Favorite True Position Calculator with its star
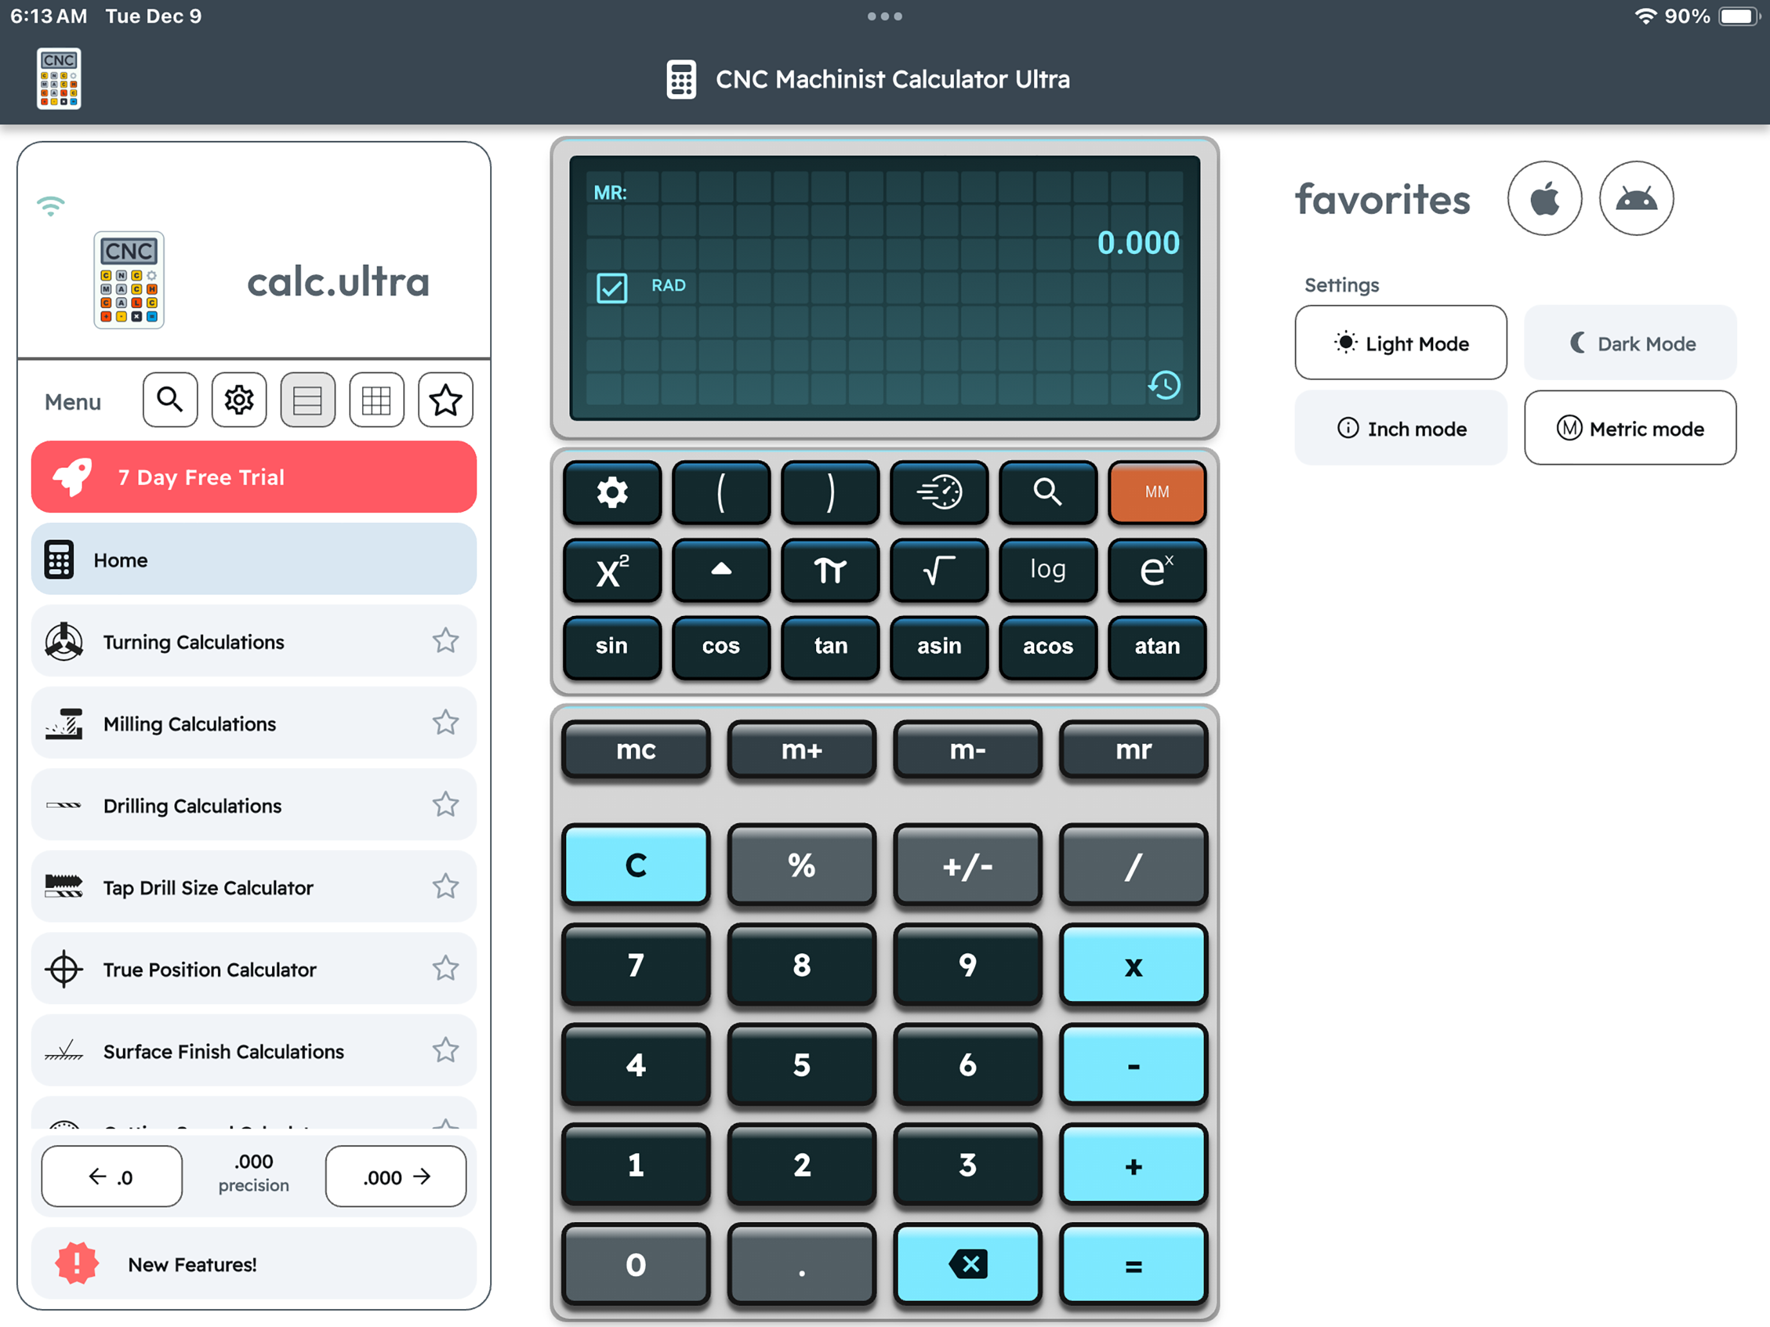The height and width of the screenshot is (1327, 1770). pyautogui.click(x=446, y=968)
